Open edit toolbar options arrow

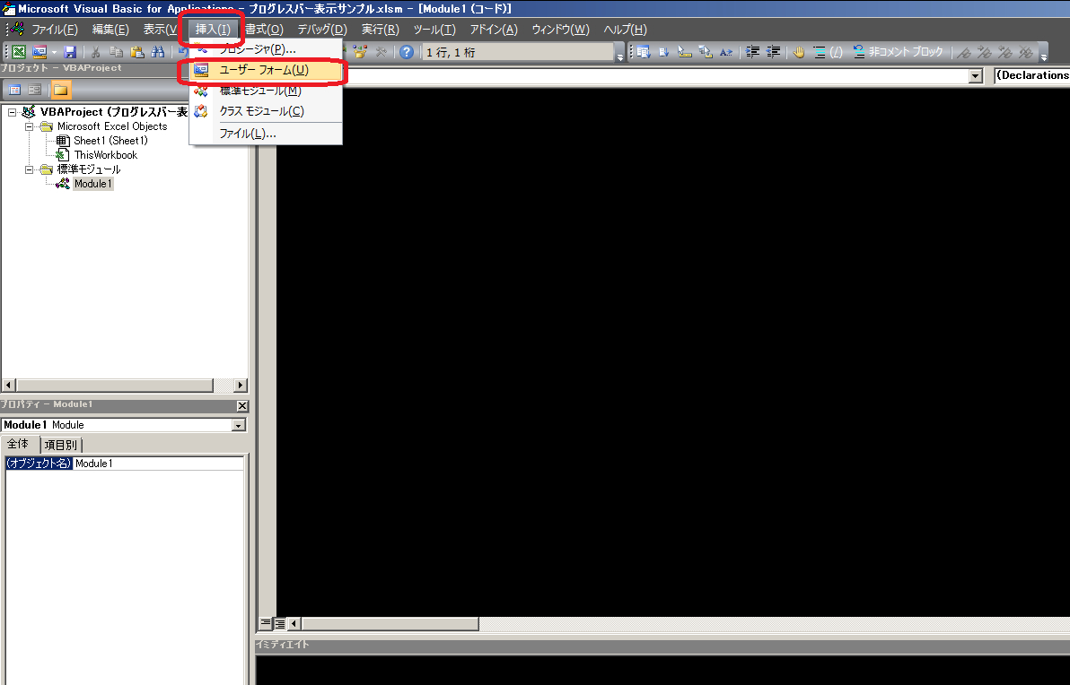point(1043,53)
